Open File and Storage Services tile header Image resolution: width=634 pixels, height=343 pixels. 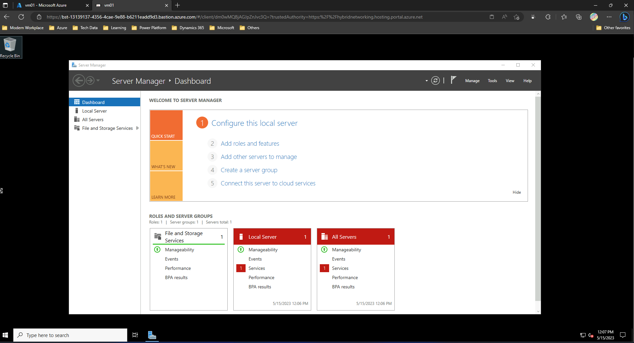189,237
